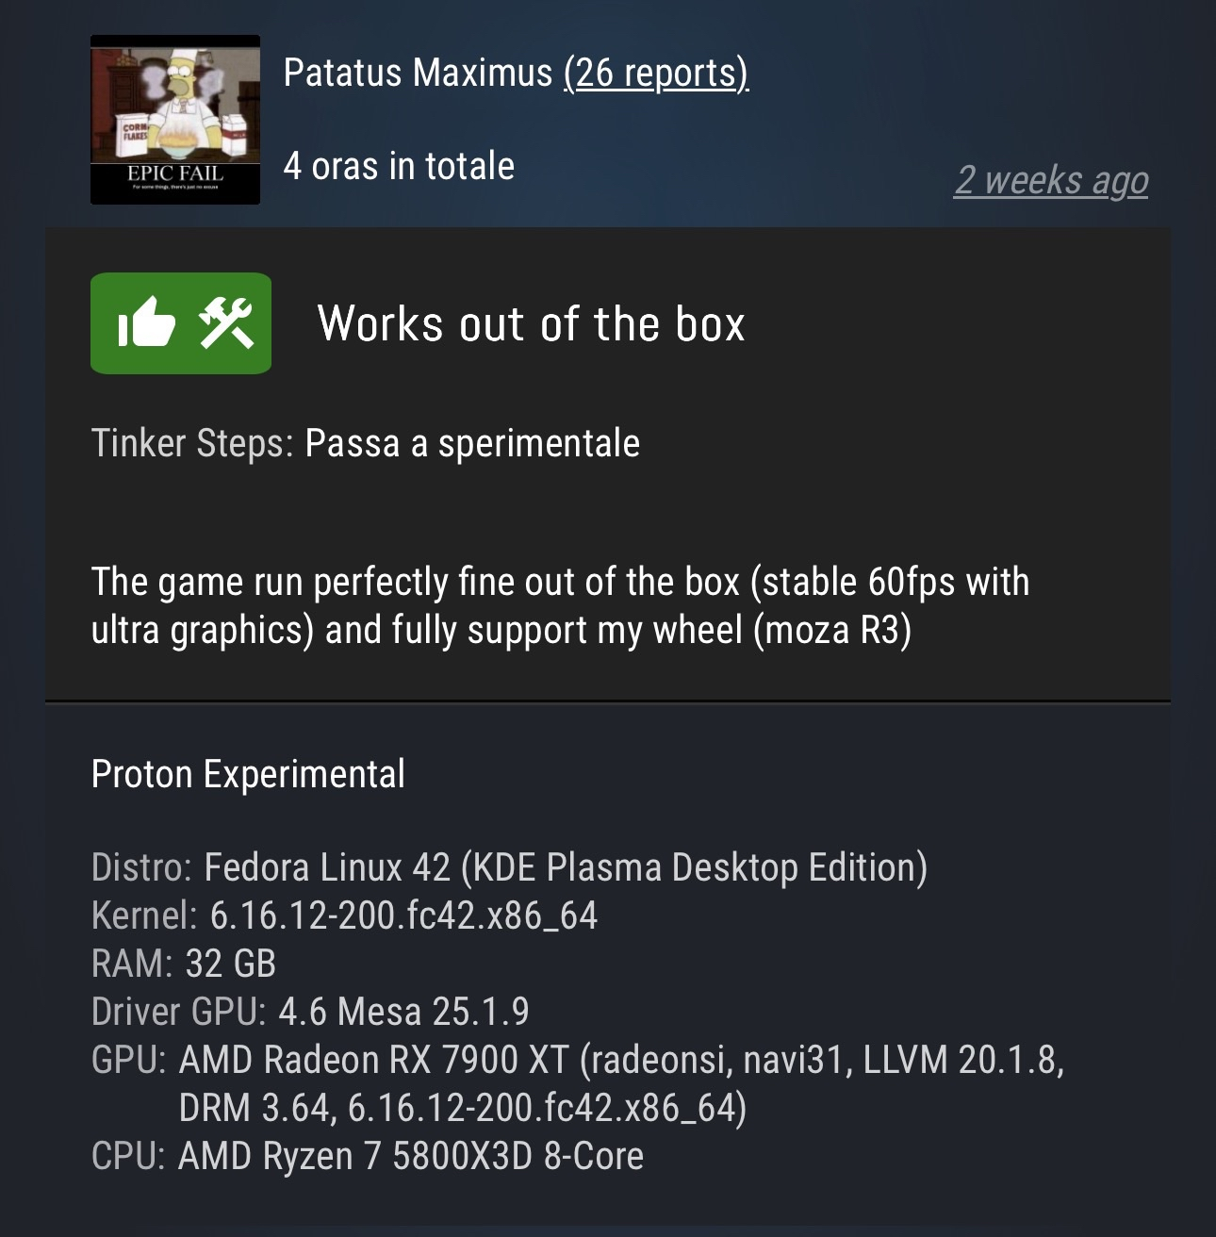The width and height of the screenshot is (1216, 1237).
Task: Open the '(26 reports)' link
Action: click(655, 73)
